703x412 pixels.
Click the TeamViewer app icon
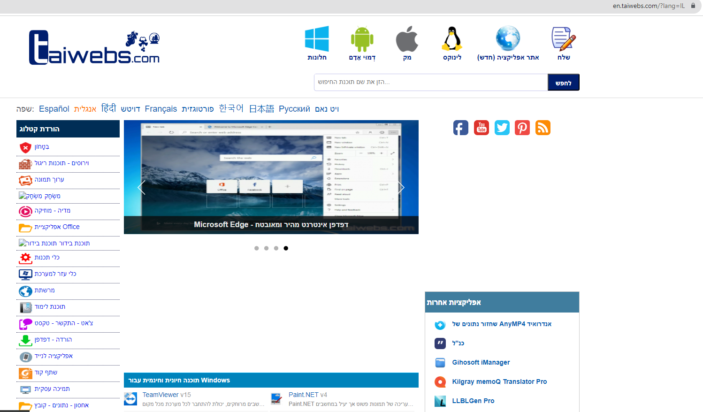(x=130, y=399)
